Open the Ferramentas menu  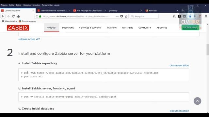[47, 5]
